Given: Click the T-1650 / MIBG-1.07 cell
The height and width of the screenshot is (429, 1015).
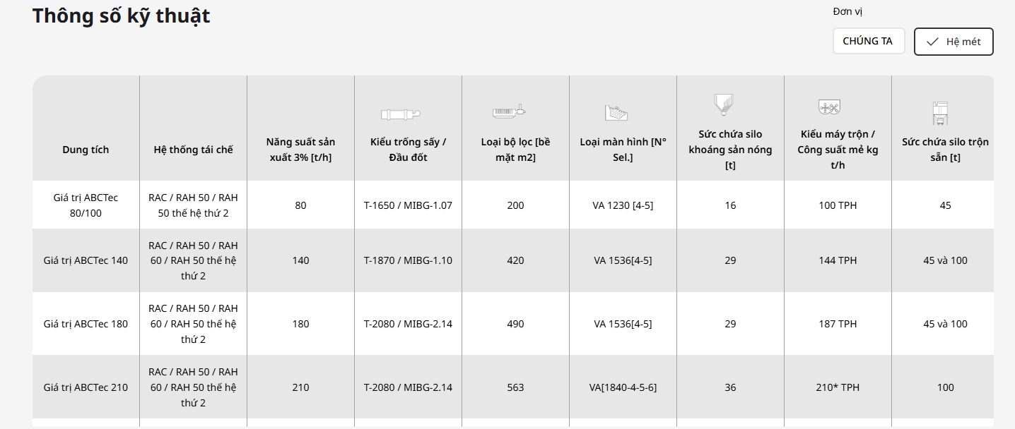Looking at the screenshot, I should pyautogui.click(x=408, y=205).
